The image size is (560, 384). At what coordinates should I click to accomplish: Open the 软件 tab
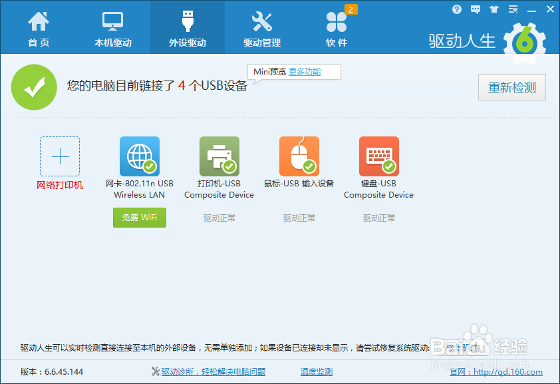point(337,29)
